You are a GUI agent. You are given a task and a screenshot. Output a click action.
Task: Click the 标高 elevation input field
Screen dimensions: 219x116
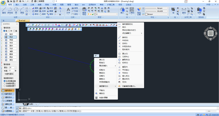point(12,71)
